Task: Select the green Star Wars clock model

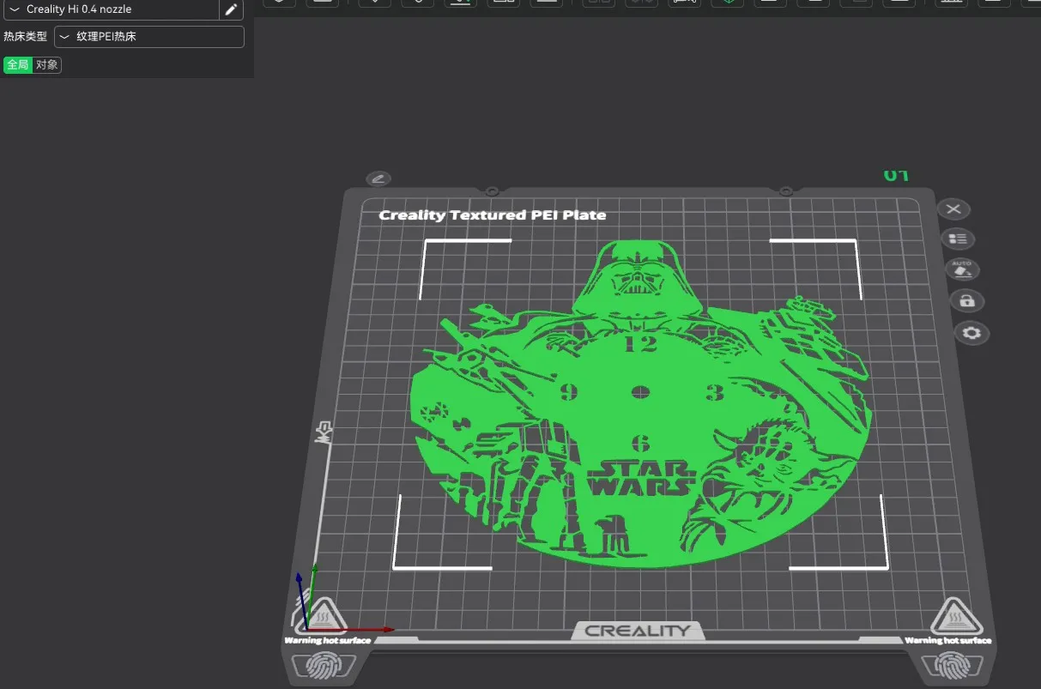Action: click(640, 403)
